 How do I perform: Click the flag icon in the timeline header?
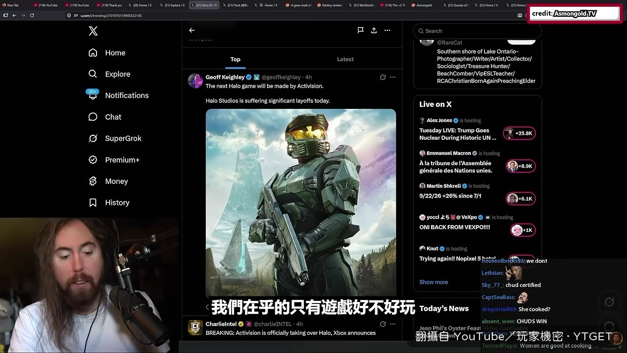(361, 30)
